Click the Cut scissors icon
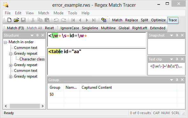The width and height of the screenshot is (188, 118). [33, 20]
